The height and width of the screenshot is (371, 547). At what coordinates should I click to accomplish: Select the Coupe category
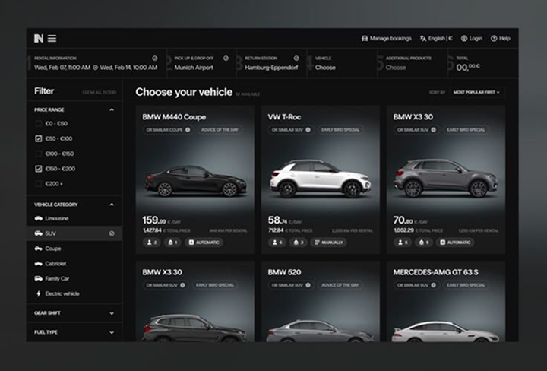point(48,249)
